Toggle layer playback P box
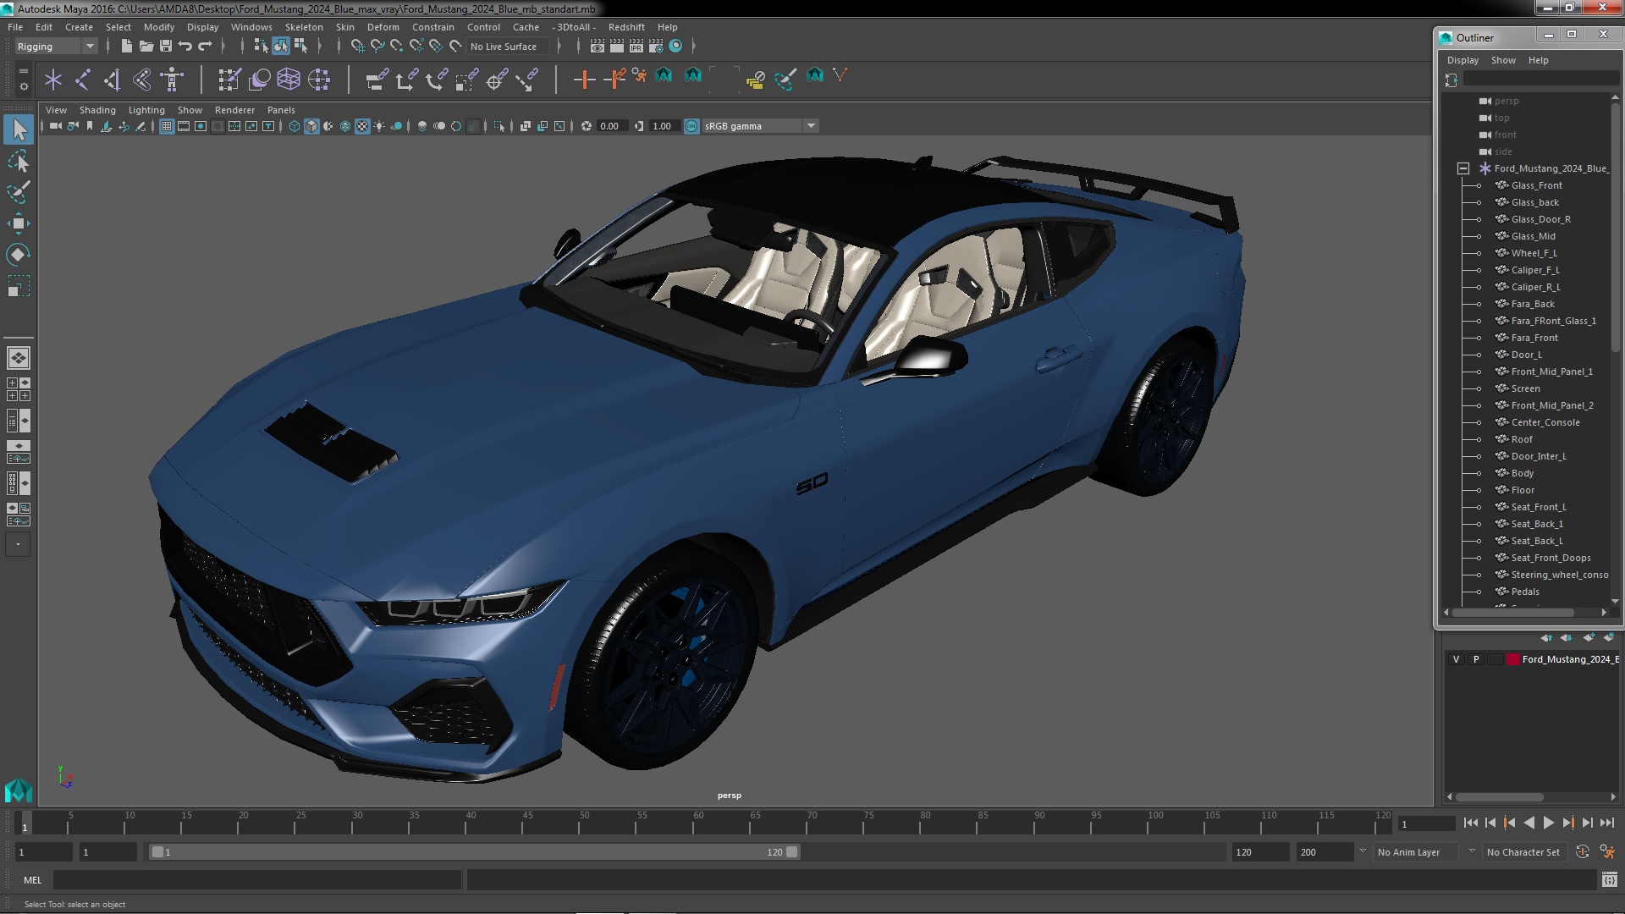Viewport: 1625px width, 914px height. [1476, 659]
